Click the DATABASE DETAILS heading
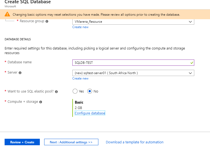 [18, 39]
